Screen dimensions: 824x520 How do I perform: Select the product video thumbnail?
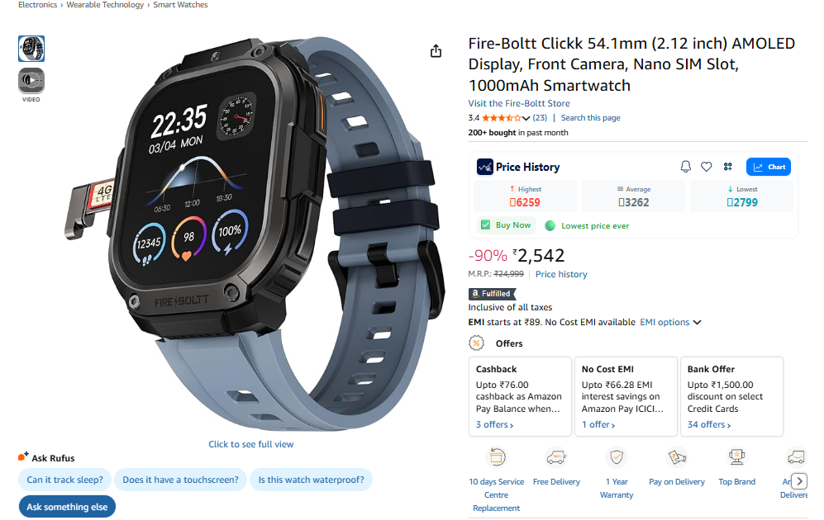(x=31, y=81)
